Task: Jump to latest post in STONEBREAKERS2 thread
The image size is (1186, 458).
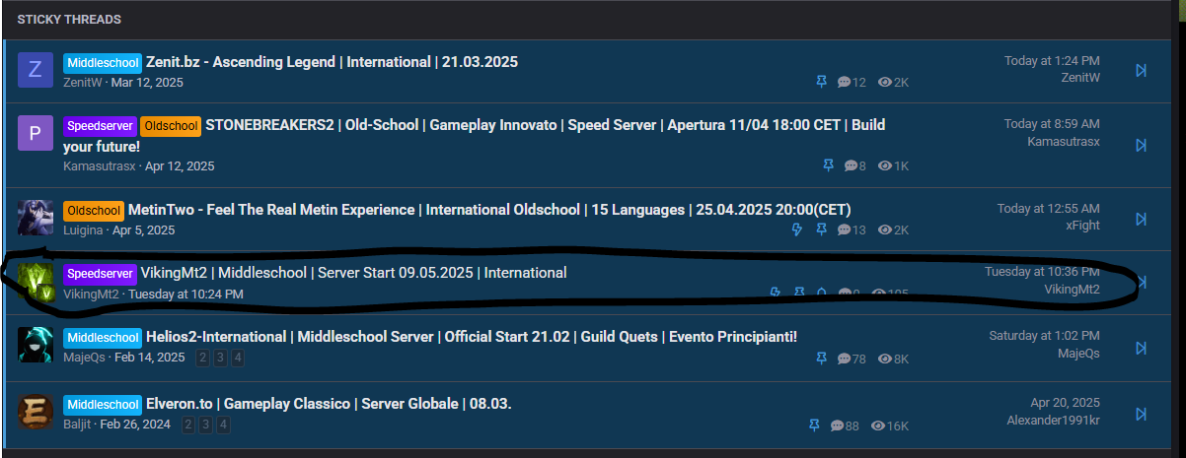Action: point(1141,145)
